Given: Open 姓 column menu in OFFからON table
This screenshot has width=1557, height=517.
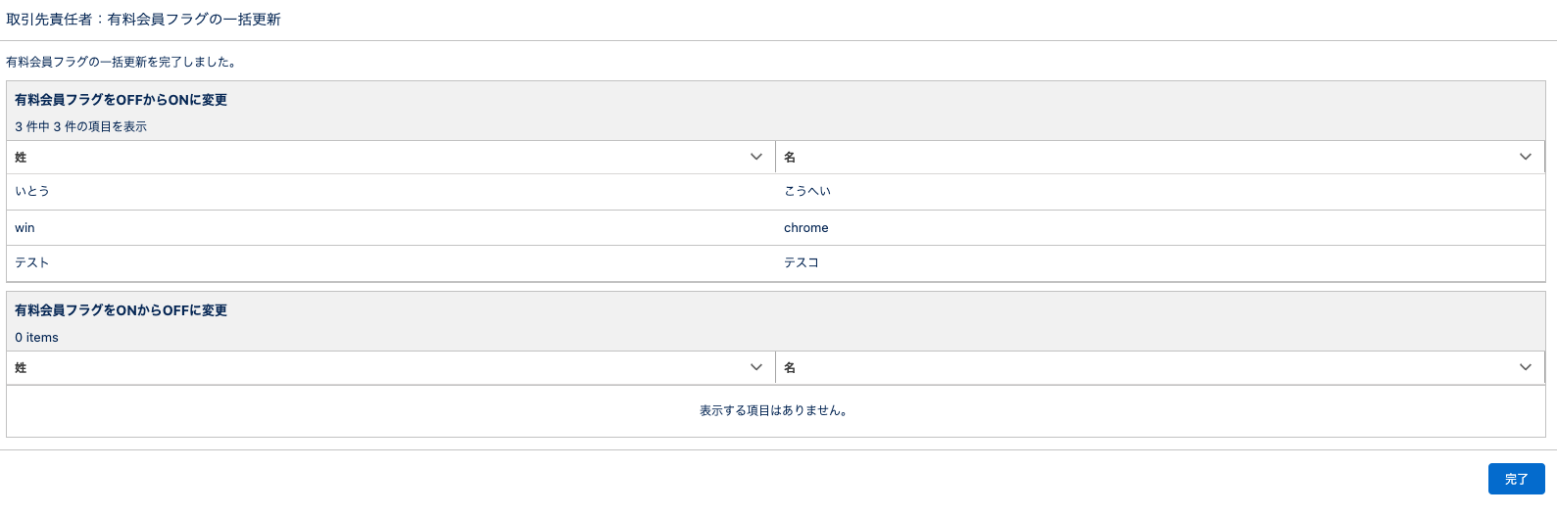Looking at the screenshot, I should (x=755, y=157).
